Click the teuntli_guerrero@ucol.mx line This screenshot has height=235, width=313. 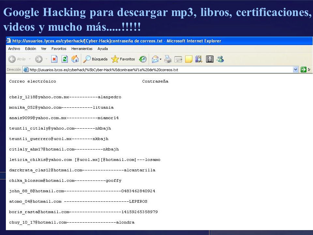(x=59, y=139)
